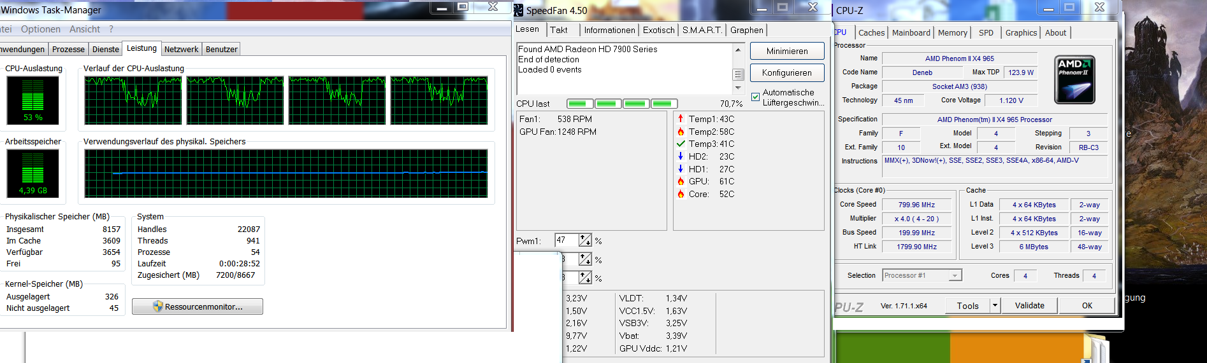This screenshot has height=363, width=1207.
Task: Click the 'GPU Fan: 1248 RPM' reading
Action: [x=558, y=132]
